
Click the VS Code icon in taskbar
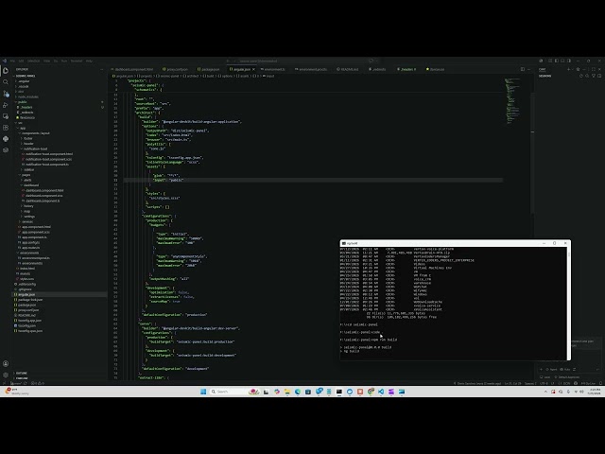[x=381, y=392]
